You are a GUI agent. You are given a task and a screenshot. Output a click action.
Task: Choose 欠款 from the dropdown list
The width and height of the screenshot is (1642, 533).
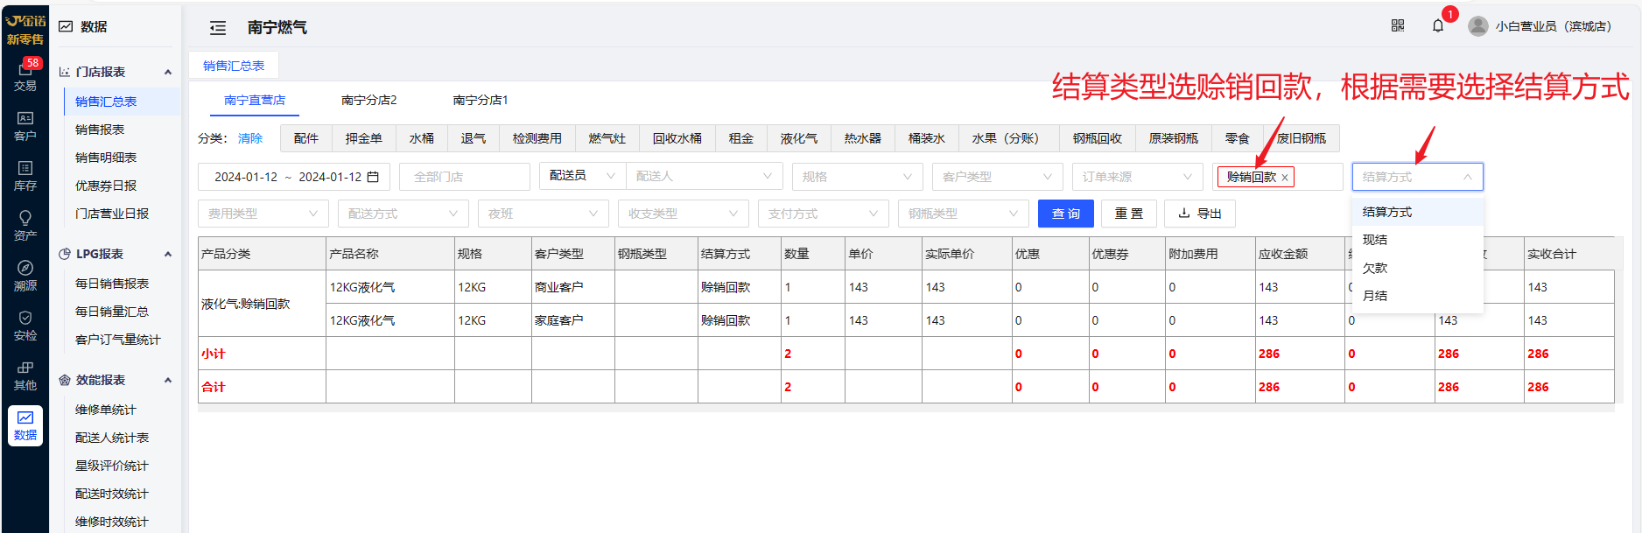1418,268
